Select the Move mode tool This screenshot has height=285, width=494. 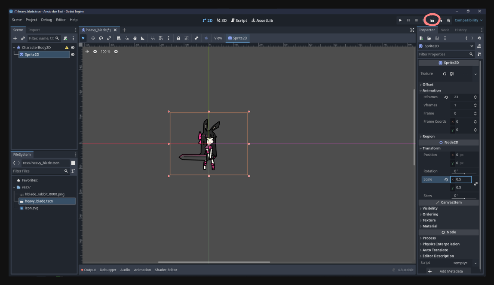click(93, 38)
